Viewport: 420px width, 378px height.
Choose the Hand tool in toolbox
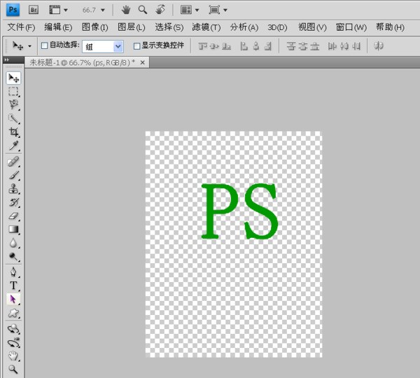(13, 356)
